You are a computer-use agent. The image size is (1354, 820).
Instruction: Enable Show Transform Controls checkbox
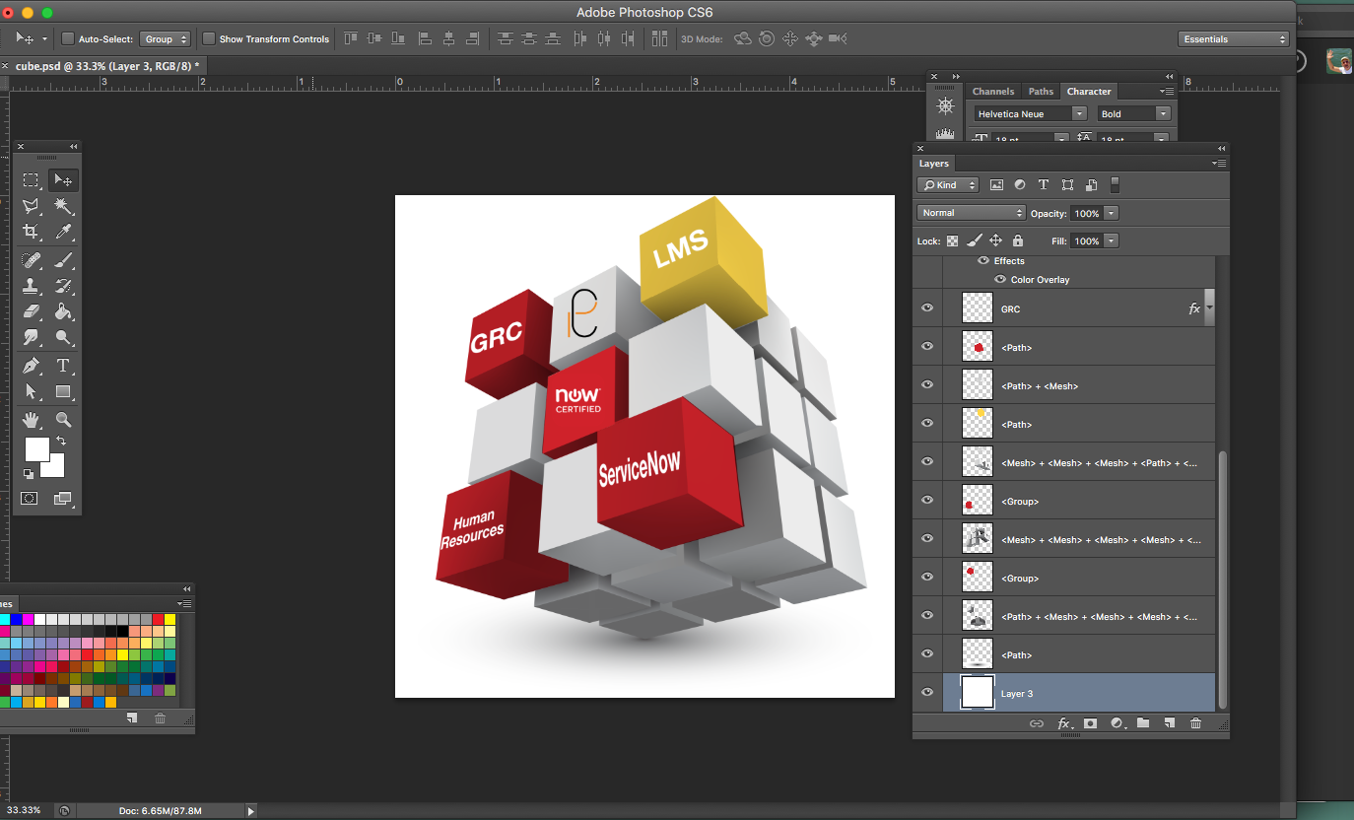click(x=209, y=39)
